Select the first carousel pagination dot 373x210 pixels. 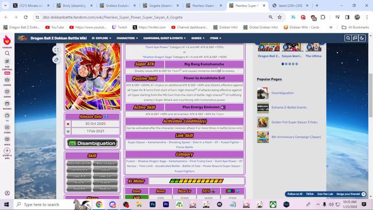(x=283, y=64)
